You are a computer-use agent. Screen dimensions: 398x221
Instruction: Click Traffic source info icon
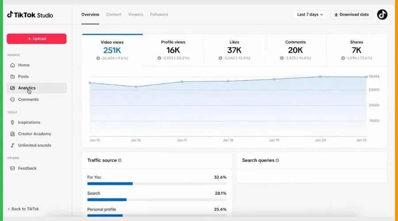120,160
